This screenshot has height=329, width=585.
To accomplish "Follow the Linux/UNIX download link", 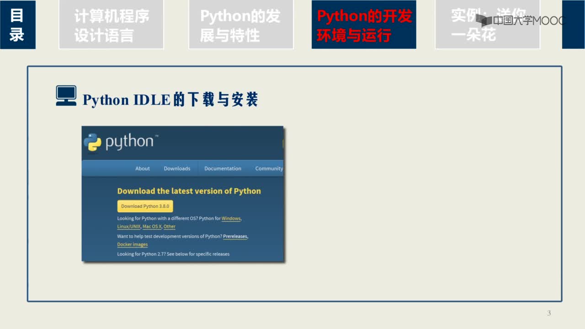I will (x=129, y=227).
